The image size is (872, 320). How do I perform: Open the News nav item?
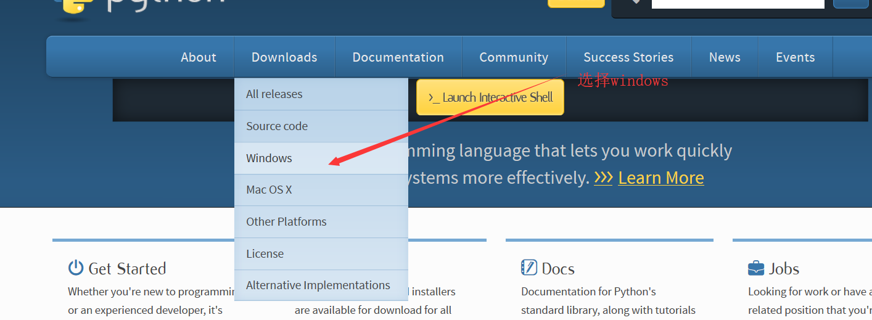pos(725,57)
